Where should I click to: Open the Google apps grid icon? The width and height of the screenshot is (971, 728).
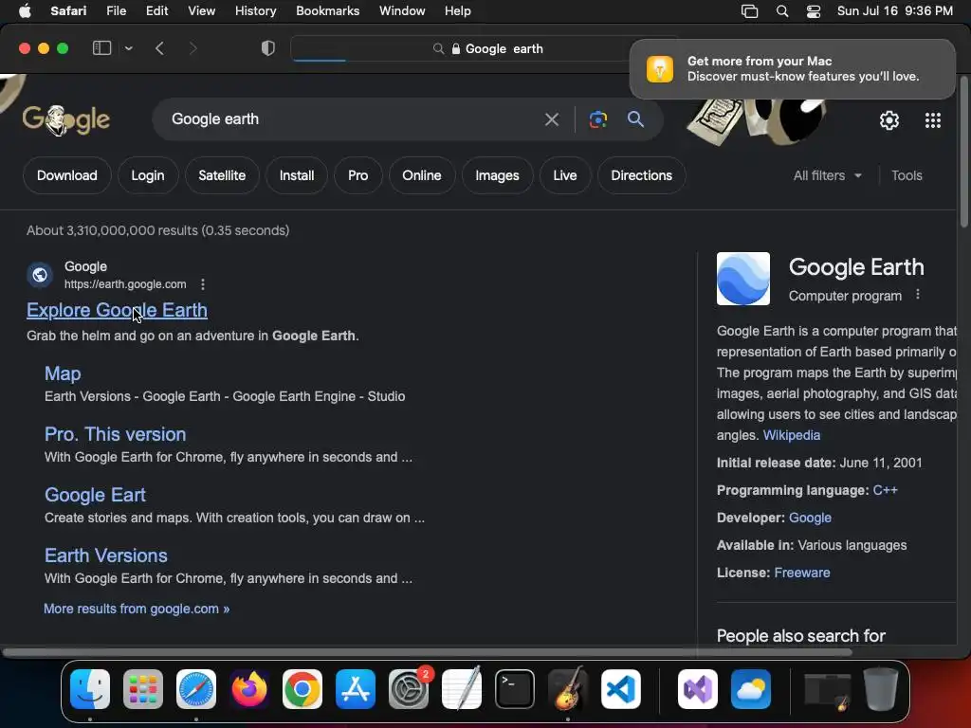933,120
